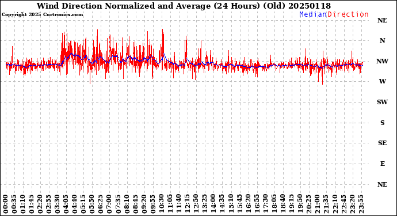This screenshot has width=397, height=216.
Task: Click the 00:35 time label
Action: [14, 204]
